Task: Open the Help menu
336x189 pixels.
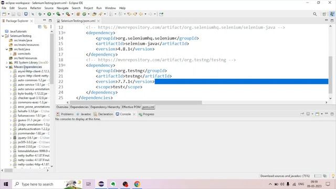Action: (x=122, y=8)
